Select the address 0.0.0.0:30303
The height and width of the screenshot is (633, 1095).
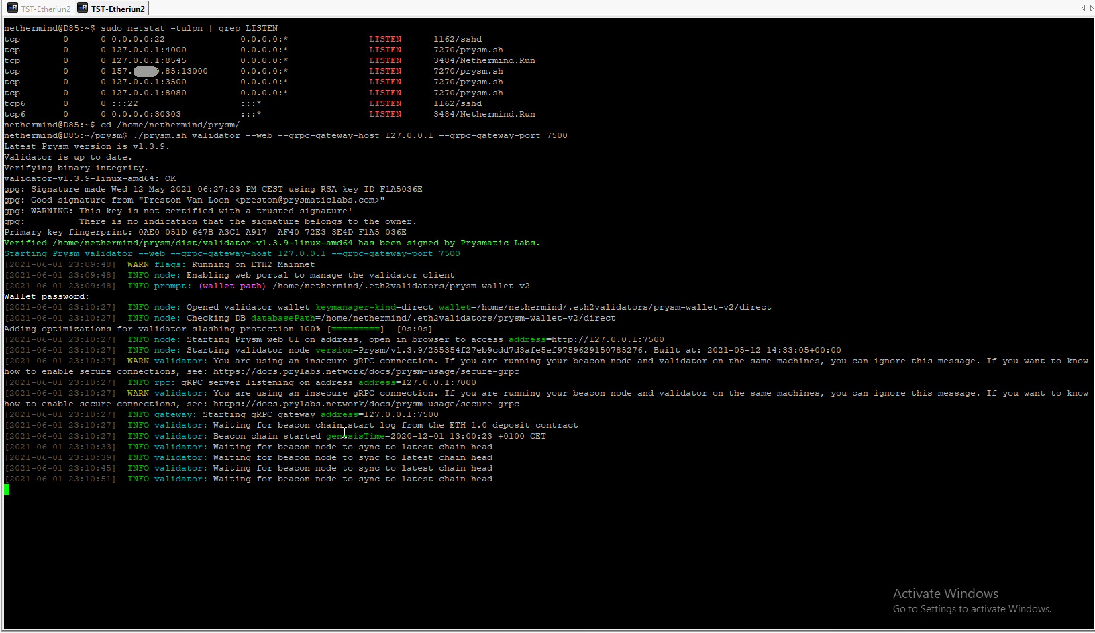146,114
